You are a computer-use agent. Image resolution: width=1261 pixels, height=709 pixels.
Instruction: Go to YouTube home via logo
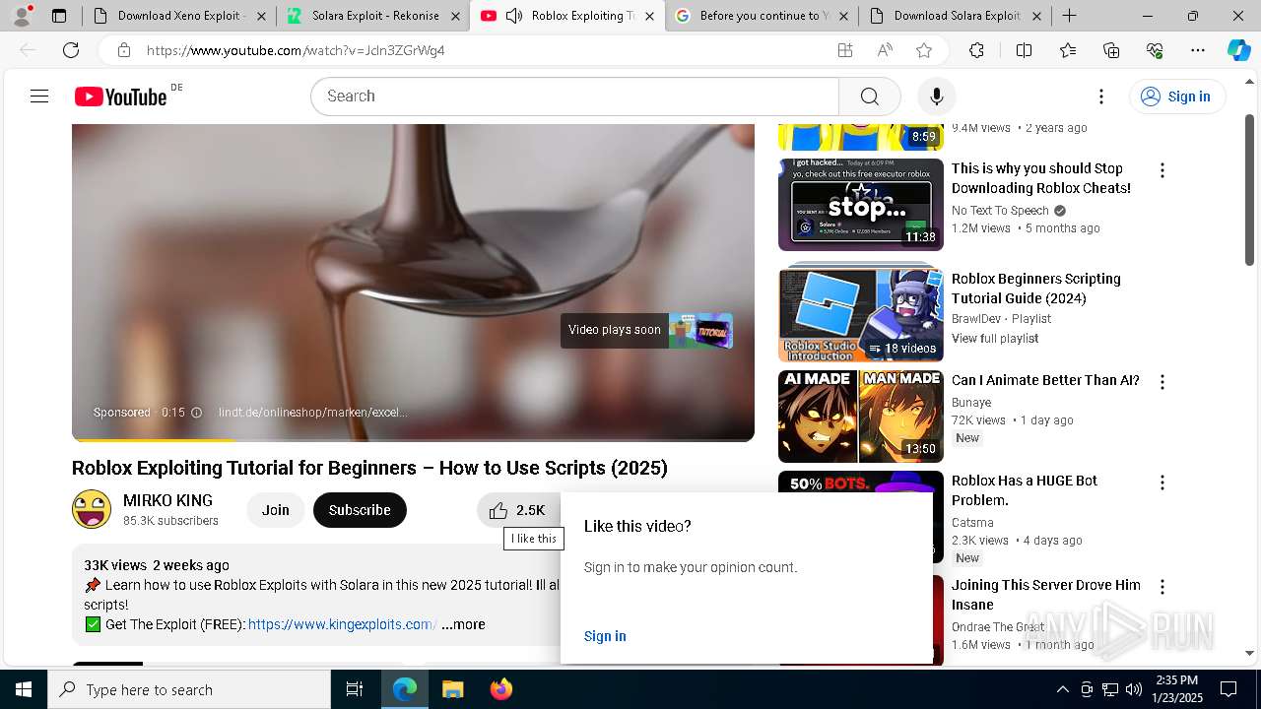tap(120, 97)
